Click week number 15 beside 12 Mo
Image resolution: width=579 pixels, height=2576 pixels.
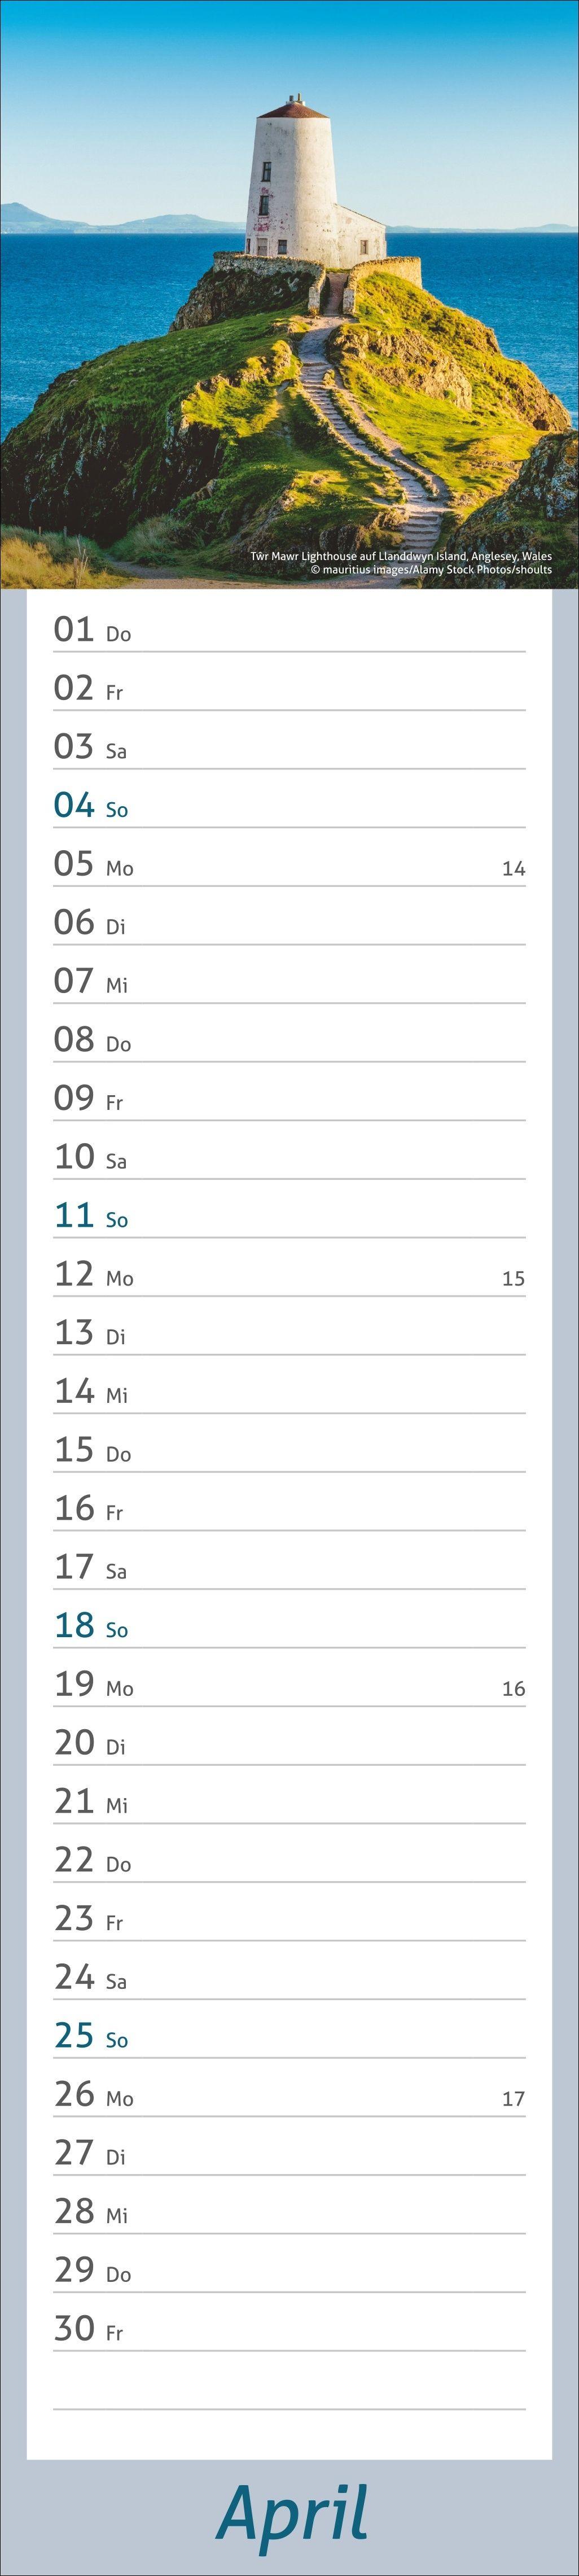point(513,1278)
